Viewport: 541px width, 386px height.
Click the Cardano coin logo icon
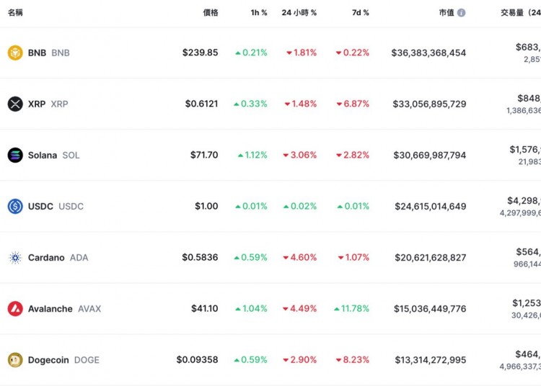[15, 258]
